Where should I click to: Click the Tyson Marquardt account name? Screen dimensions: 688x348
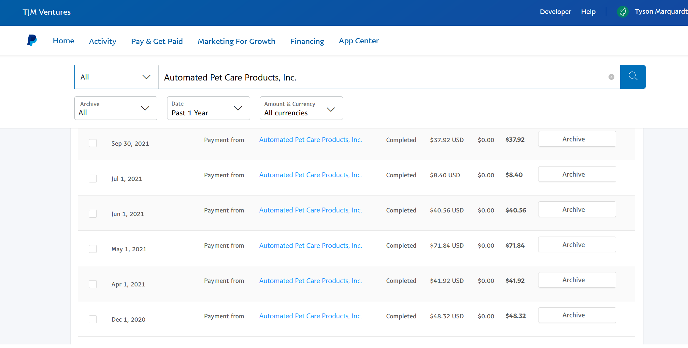point(661,11)
